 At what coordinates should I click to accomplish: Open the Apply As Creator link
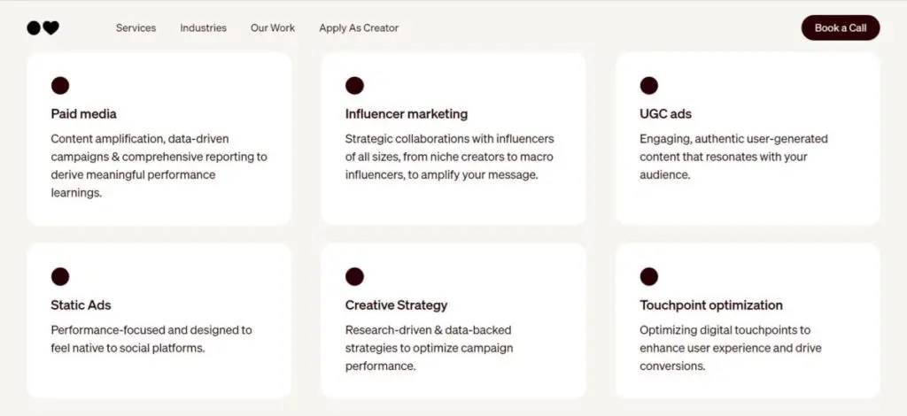(359, 27)
